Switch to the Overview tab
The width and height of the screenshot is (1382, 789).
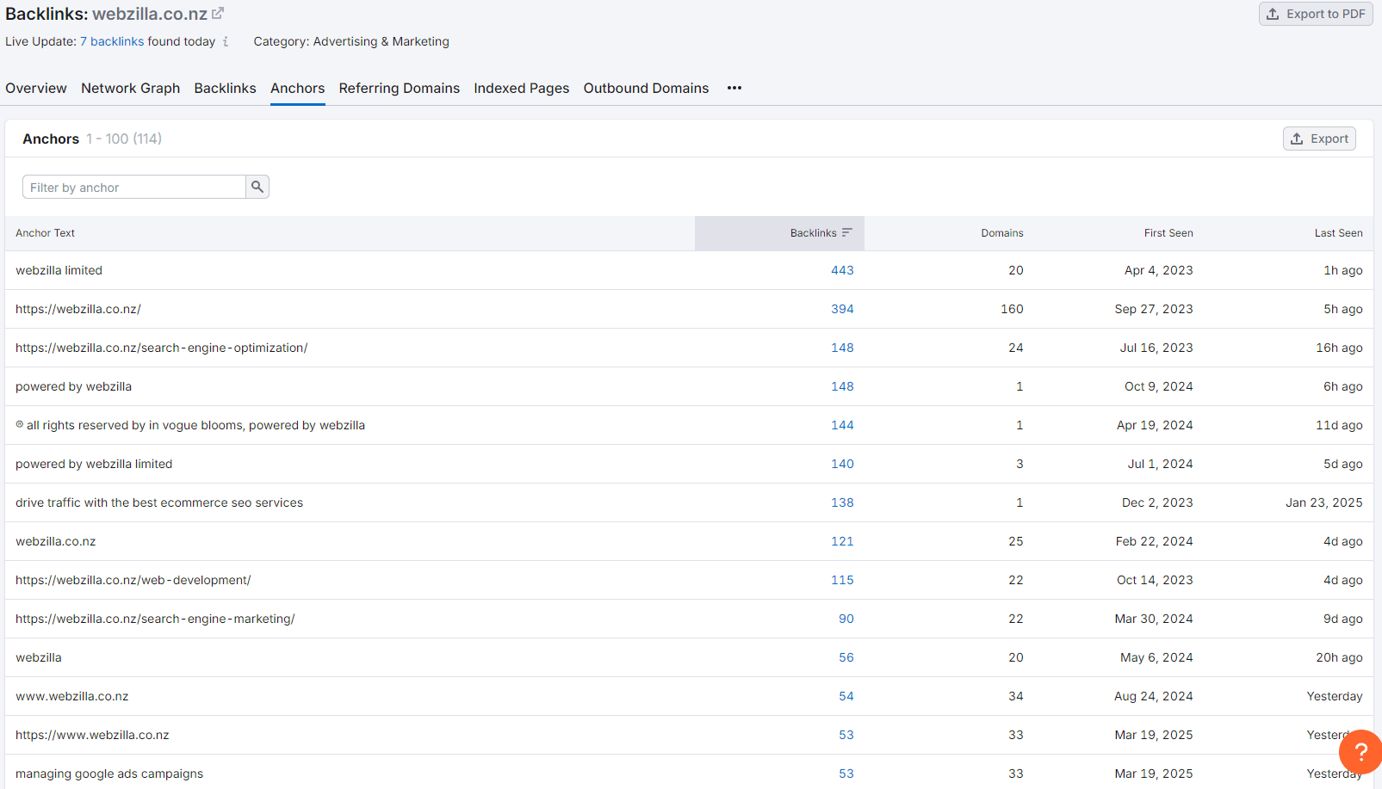[36, 88]
